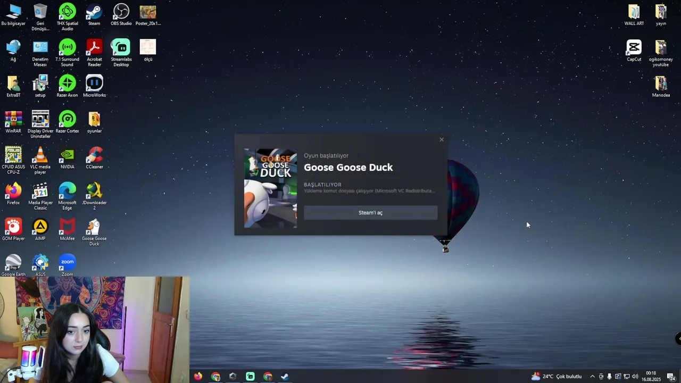Screen dimensions: 681x383
Task: Select the Streamlabs Desktop shortcut
Action: tap(121, 53)
